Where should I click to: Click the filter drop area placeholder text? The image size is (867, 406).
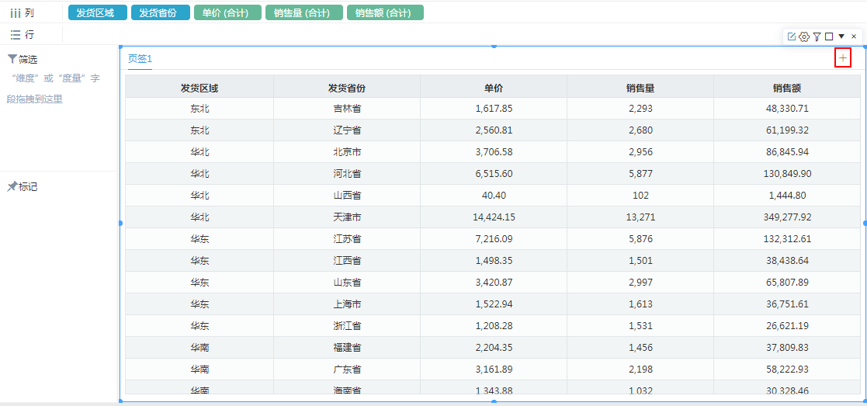54,89
